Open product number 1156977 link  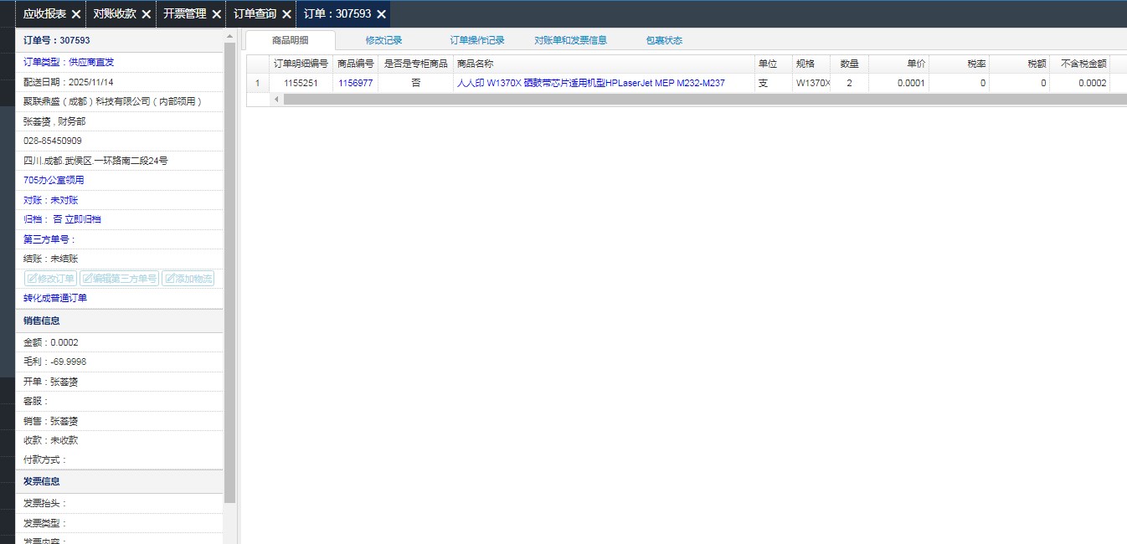355,83
